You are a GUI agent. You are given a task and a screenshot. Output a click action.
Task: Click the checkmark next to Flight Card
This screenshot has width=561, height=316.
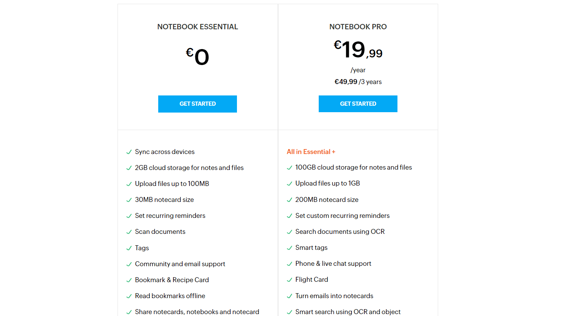[289, 279]
